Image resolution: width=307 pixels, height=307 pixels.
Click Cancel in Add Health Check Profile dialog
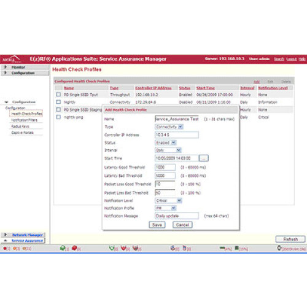click(x=182, y=225)
